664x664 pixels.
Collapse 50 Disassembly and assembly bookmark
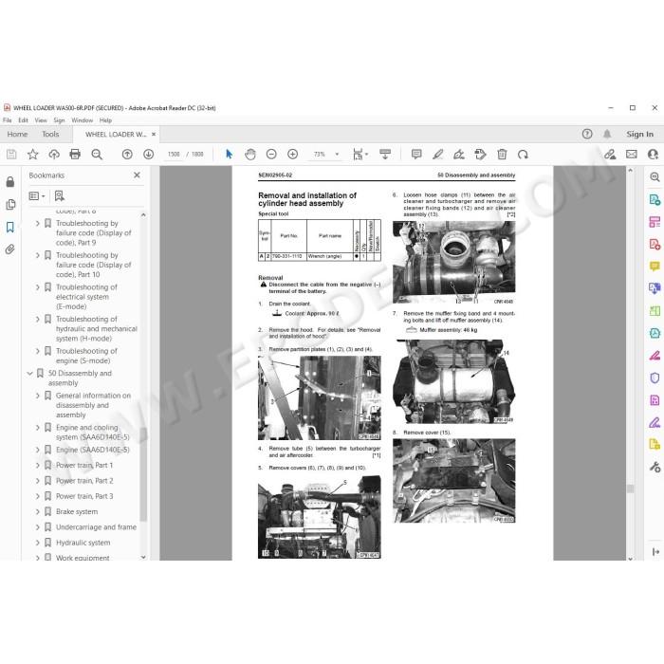click(x=29, y=374)
